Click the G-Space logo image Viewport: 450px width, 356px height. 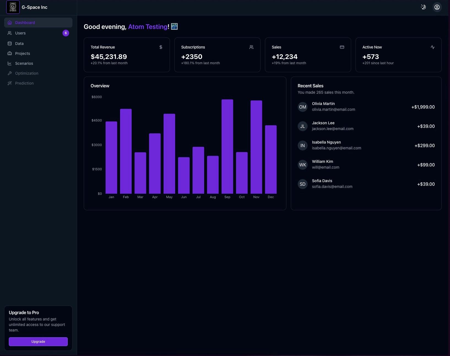[13, 7]
